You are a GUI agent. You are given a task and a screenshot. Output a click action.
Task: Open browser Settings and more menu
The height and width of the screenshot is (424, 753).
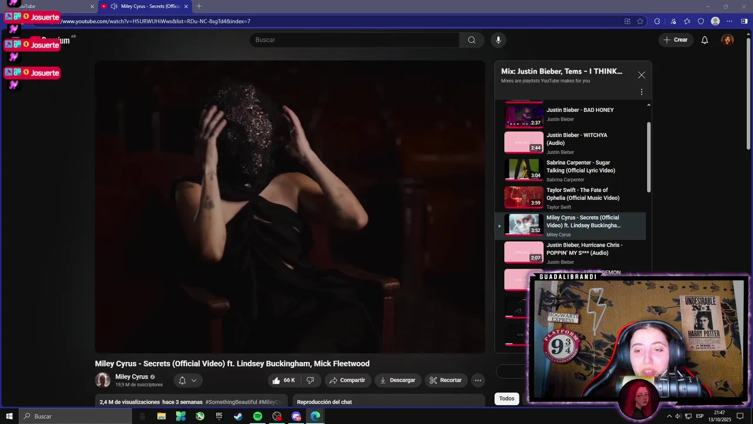(729, 21)
